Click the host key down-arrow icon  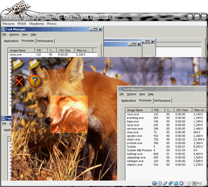tap(194, 183)
